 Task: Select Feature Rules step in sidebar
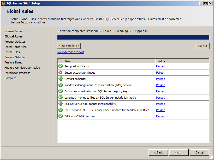13,62
